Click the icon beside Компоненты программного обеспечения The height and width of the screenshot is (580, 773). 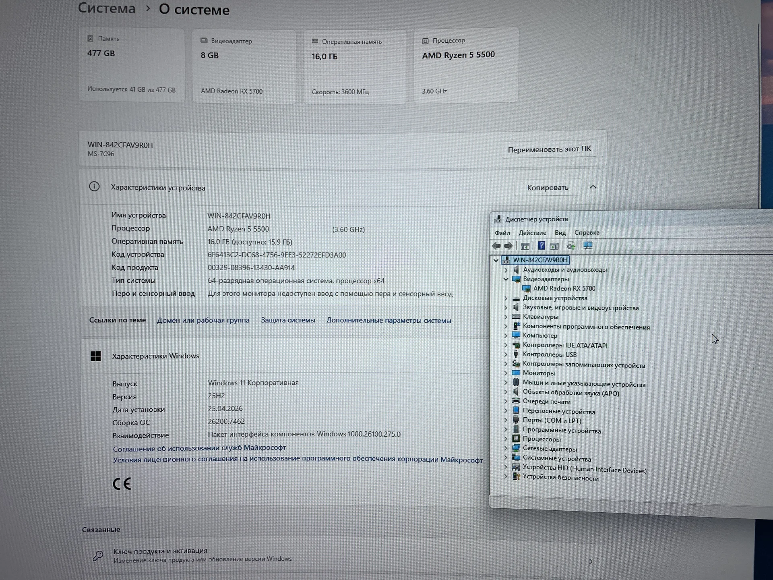tap(516, 326)
